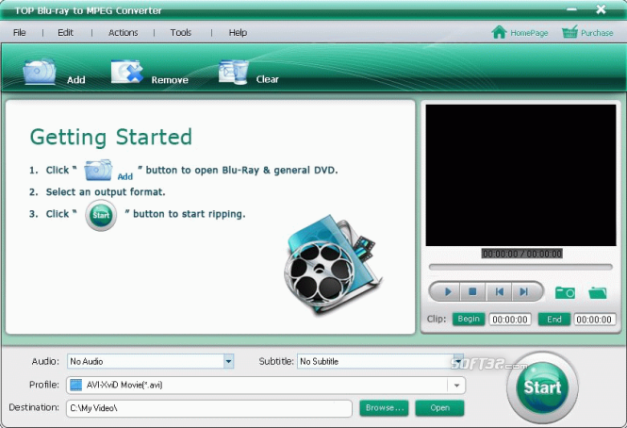The height and width of the screenshot is (428, 627).
Task: Jump to previous chapter in preview
Action: tap(499, 292)
